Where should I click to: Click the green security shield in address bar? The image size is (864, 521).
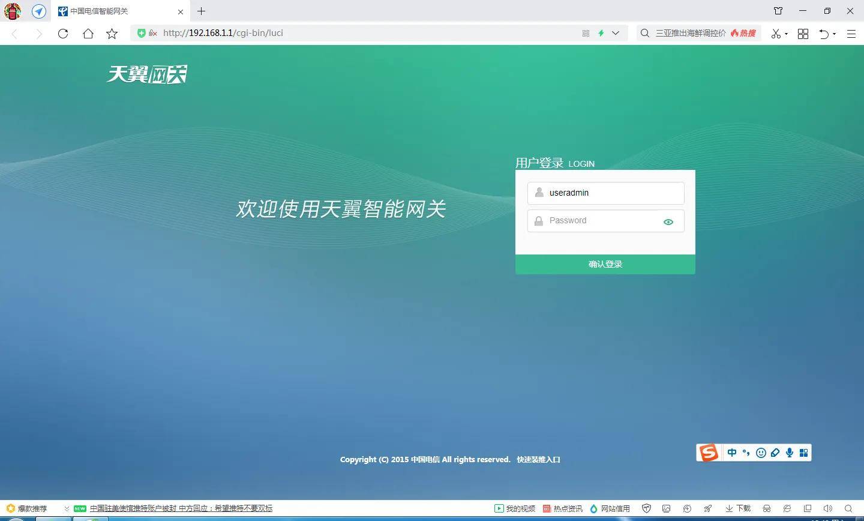[142, 33]
